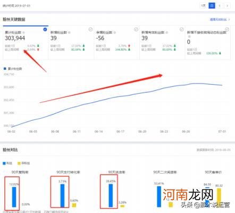
Task: Click the blue bar labeled 12.02%
Action: click(14, 197)
